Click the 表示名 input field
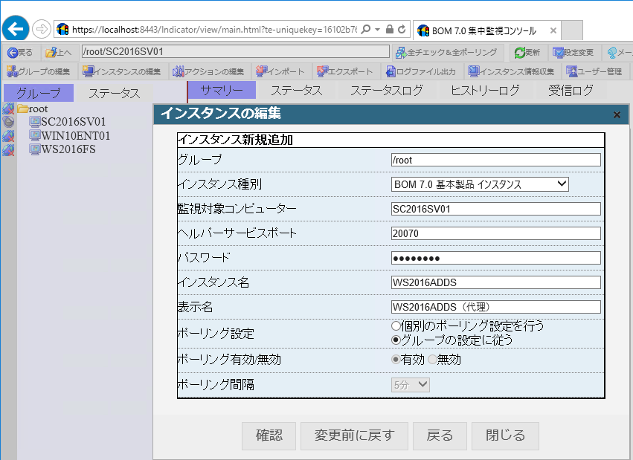This screenshot has width=633, height=460. tap(495, 307)
